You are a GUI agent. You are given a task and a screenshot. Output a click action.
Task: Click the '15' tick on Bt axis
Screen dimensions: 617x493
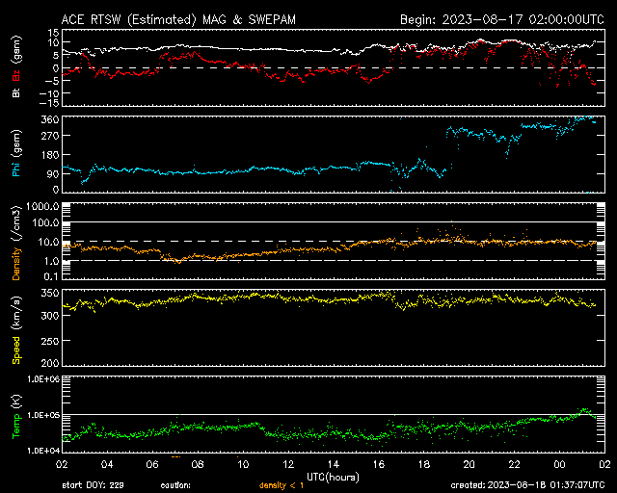[54, 33]
